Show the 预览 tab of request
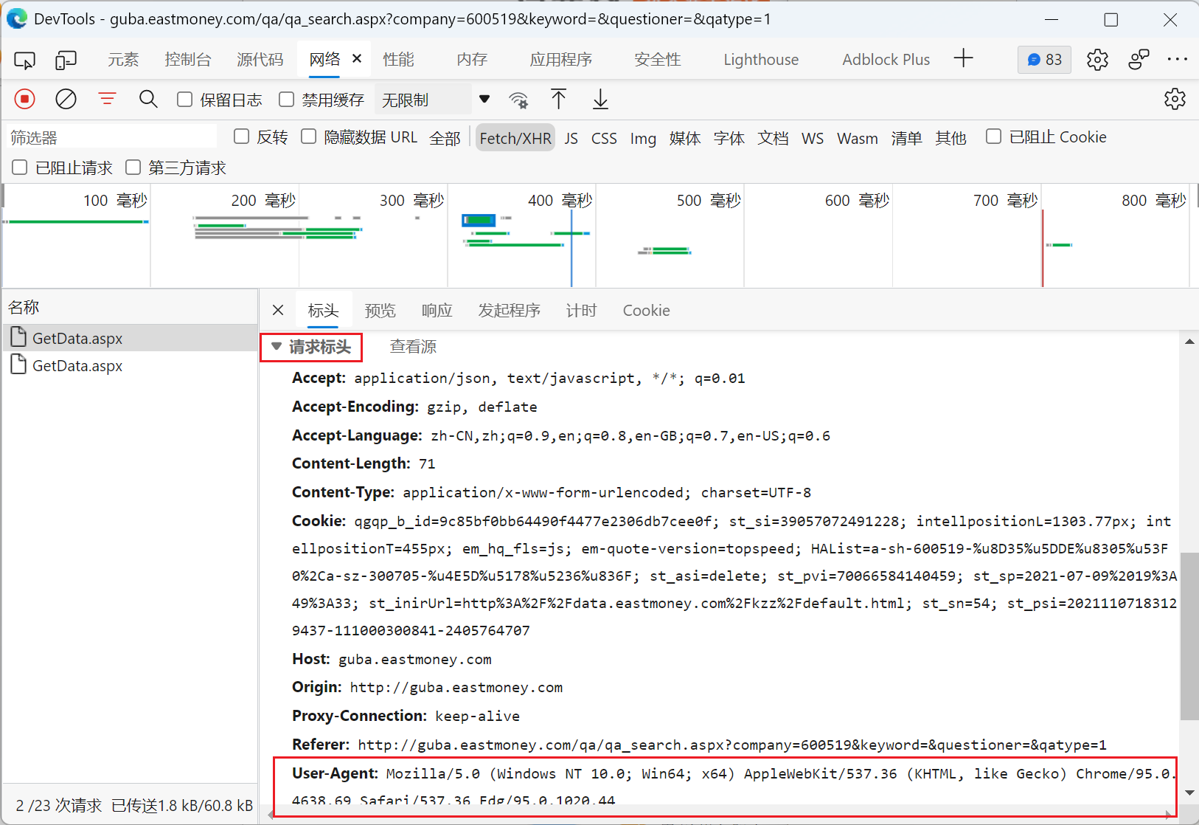The width and height of the screenshot is (1199, 825). point(380,311)
